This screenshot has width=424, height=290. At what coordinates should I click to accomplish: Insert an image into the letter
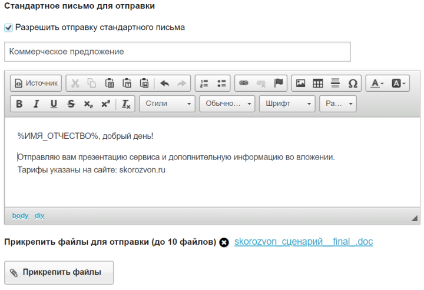point(300,83)
